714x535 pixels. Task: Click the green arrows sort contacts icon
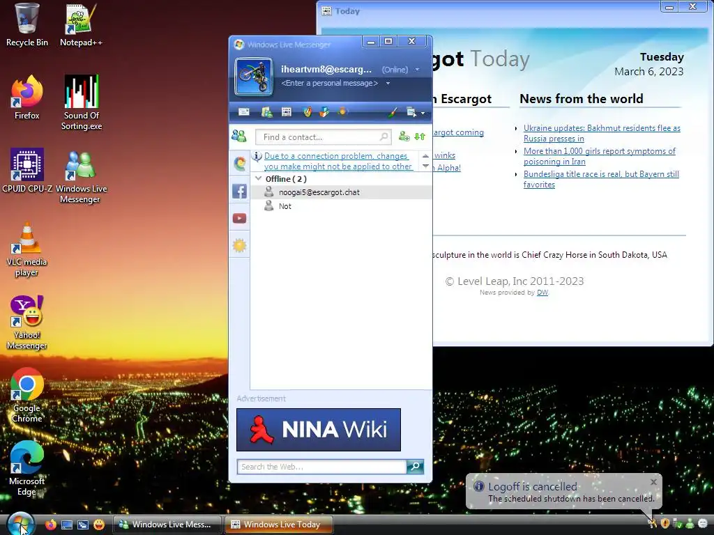pyautogui.click(x=420, y=137)
